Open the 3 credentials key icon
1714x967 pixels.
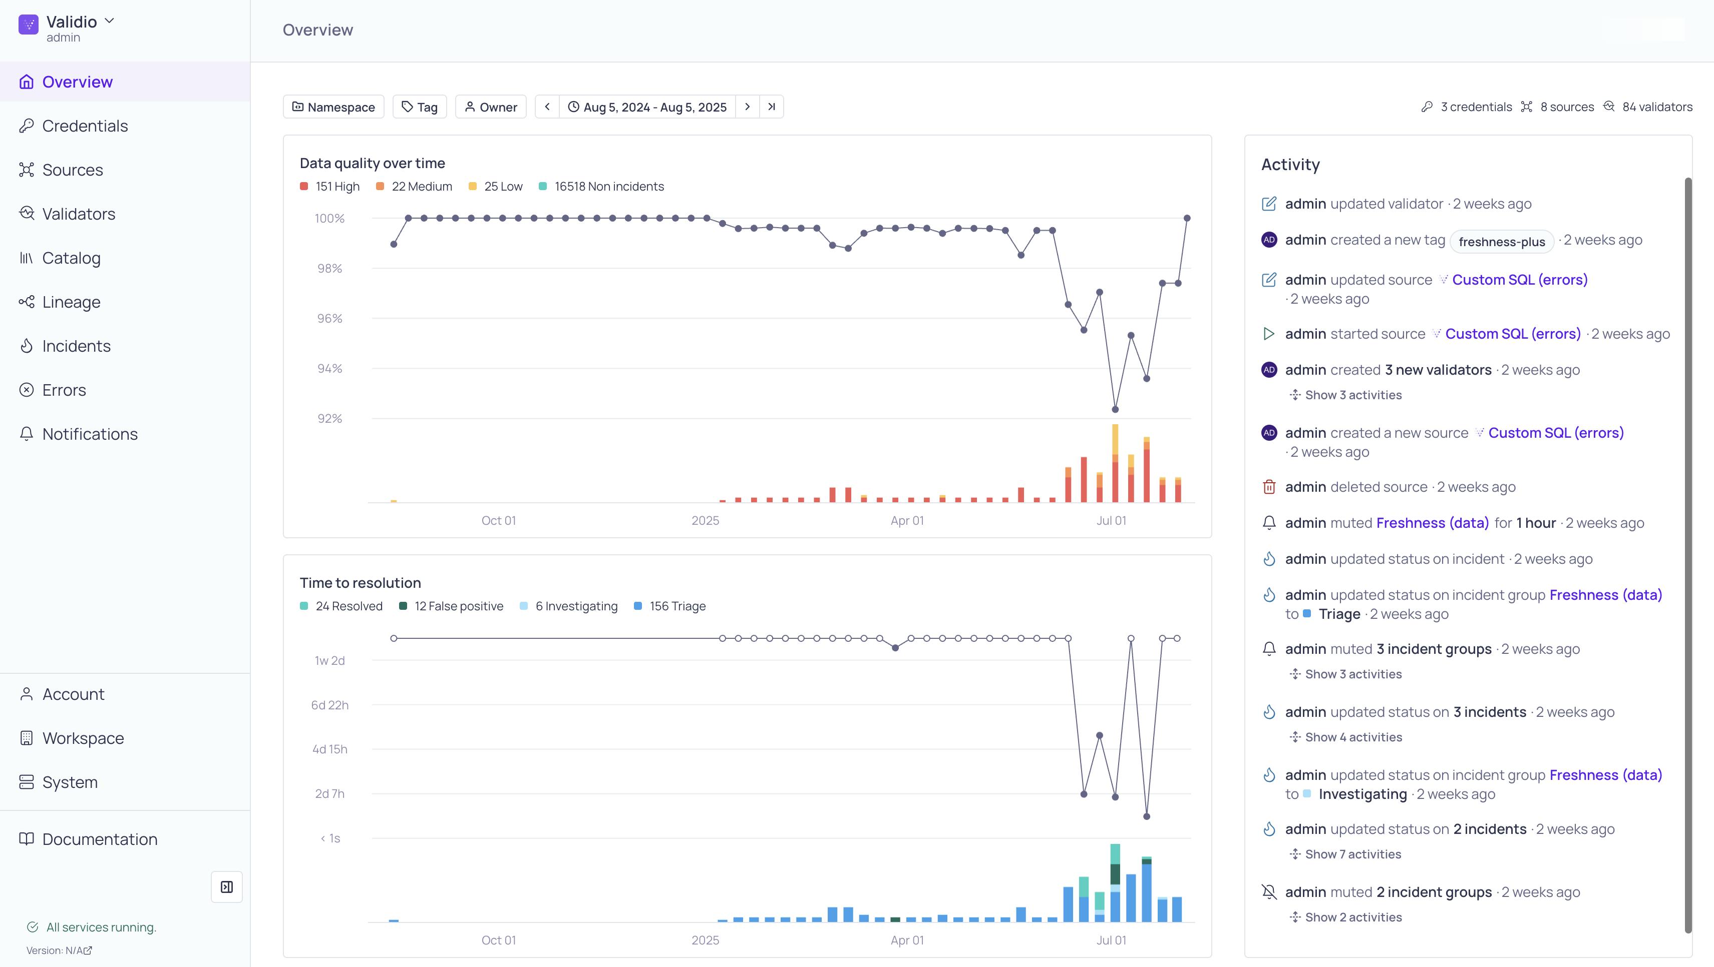[1427, 107]
